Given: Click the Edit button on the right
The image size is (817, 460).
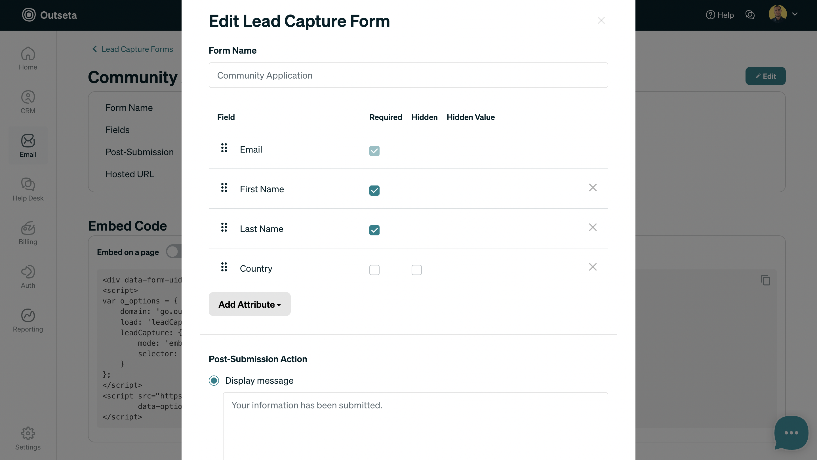Looking at the screenshot, I should coord(766,76).
